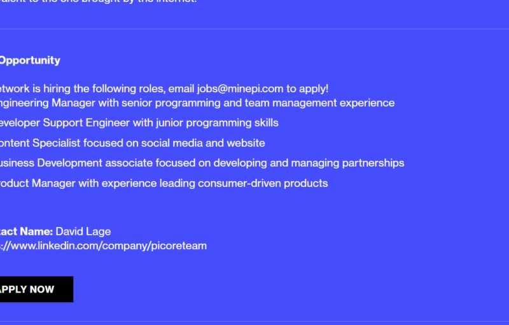
Task: Click the Contact Name bold label
Action: [26, 232]
